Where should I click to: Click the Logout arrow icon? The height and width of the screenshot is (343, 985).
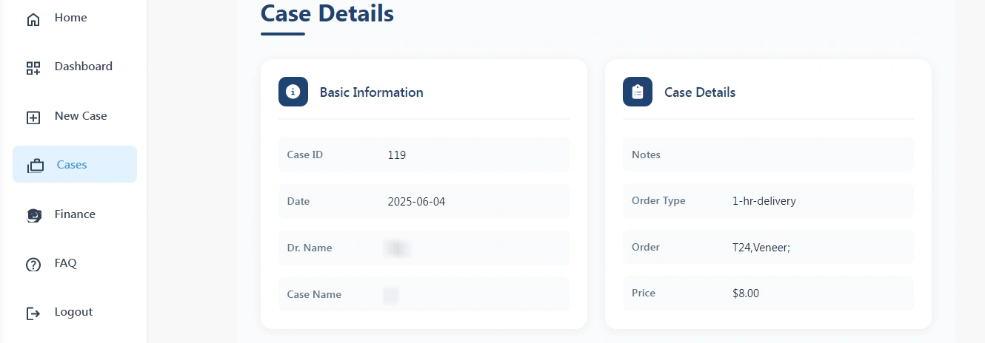33,313
